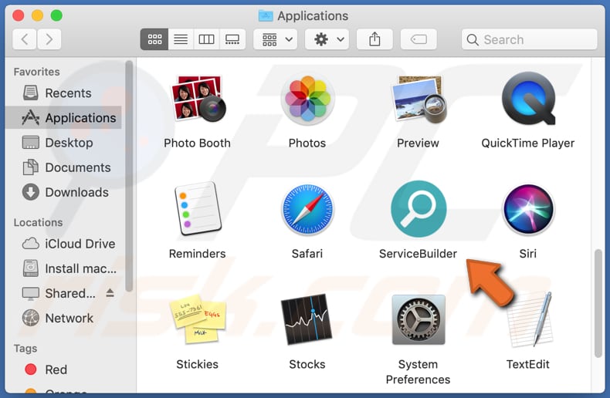Select the QuickTime Player icon
The width and height of the screenshot is (610, 398).
pos(528,98)
